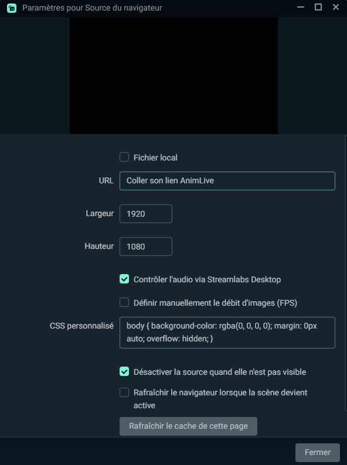Minimize the browser source settings window
Image resolution: width=347 pixels, height=465 pixels.
(x=301, y=7)
